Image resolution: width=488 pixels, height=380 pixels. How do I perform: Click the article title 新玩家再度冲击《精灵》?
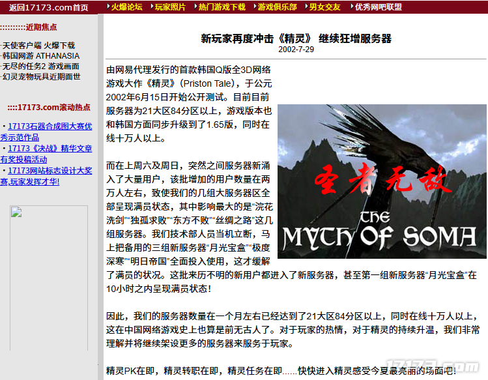pyautogui.click(x=296, y=38)
